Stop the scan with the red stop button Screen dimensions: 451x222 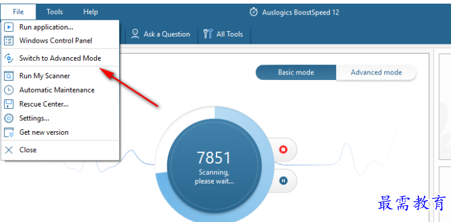coord(283,149)
